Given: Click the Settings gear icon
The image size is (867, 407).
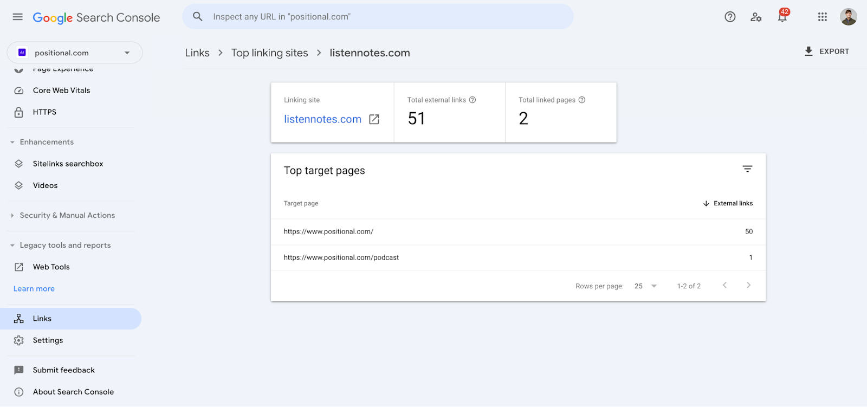Looking at the screenshot, I should [19, 340].
